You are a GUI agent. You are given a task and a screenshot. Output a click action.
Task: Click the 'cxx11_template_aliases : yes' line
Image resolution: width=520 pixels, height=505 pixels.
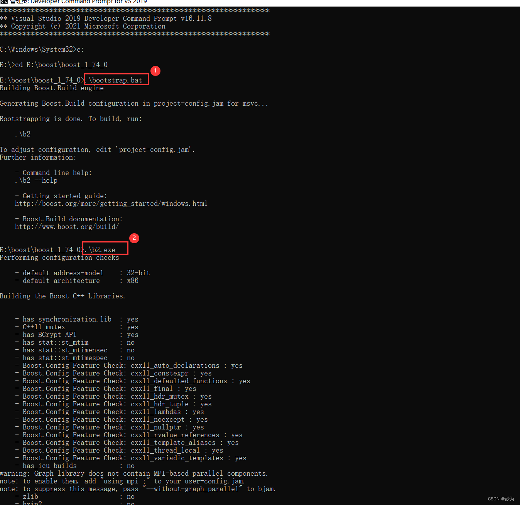(x=127, y=443)
